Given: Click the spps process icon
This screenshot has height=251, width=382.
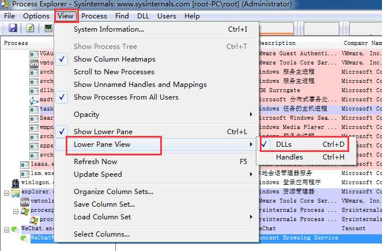Looking at the screenshot, I should (34, 146).
